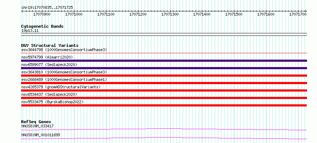This screenshot has height=143, width=317.
Task: Click the red bar for esv3643810
Action: [x=164, y=76]
